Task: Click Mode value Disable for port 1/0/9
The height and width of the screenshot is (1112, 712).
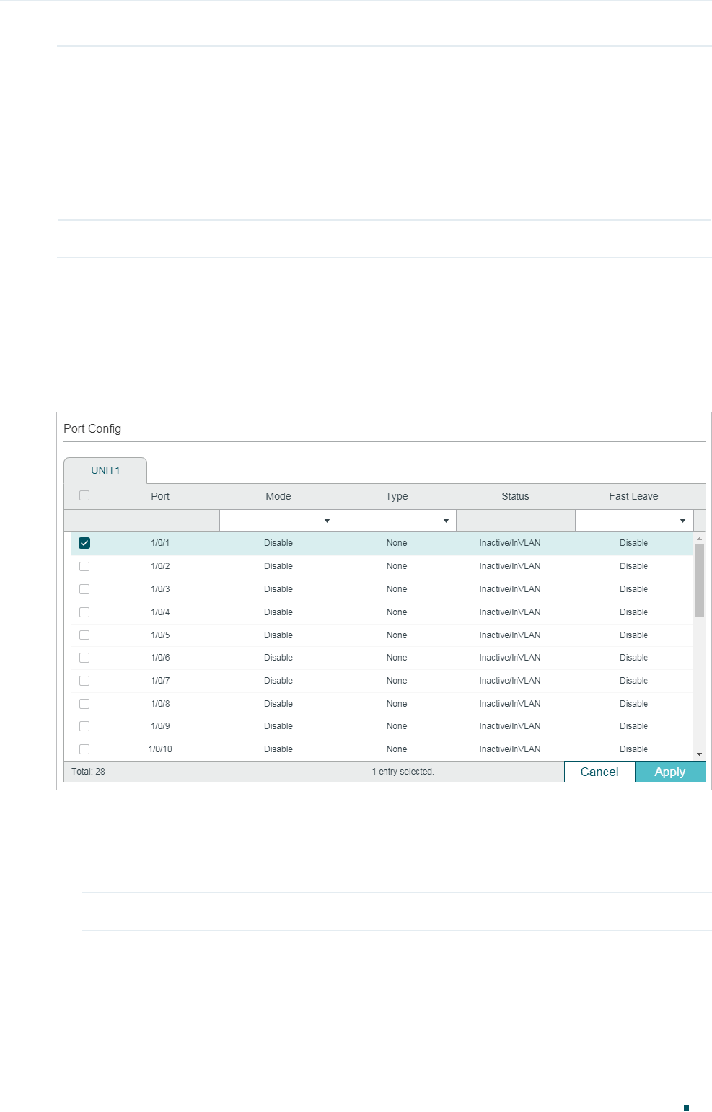Action: click(278, 726)
